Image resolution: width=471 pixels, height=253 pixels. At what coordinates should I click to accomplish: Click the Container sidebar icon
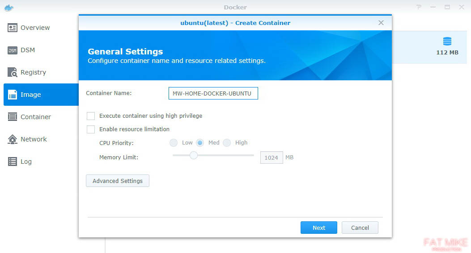[x=13, y=117]
